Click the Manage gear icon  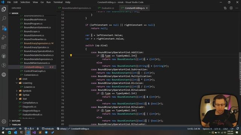coord(4,121)
